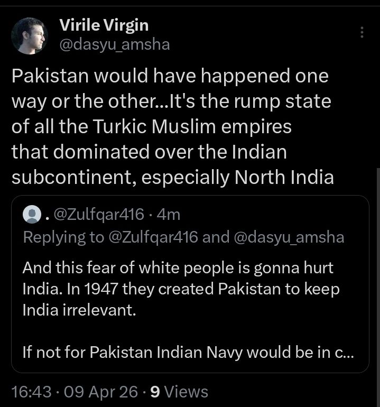Click the quoted tweet's default avatar icon
Viewport: 380px width, 407px height.
click(33, 214)
